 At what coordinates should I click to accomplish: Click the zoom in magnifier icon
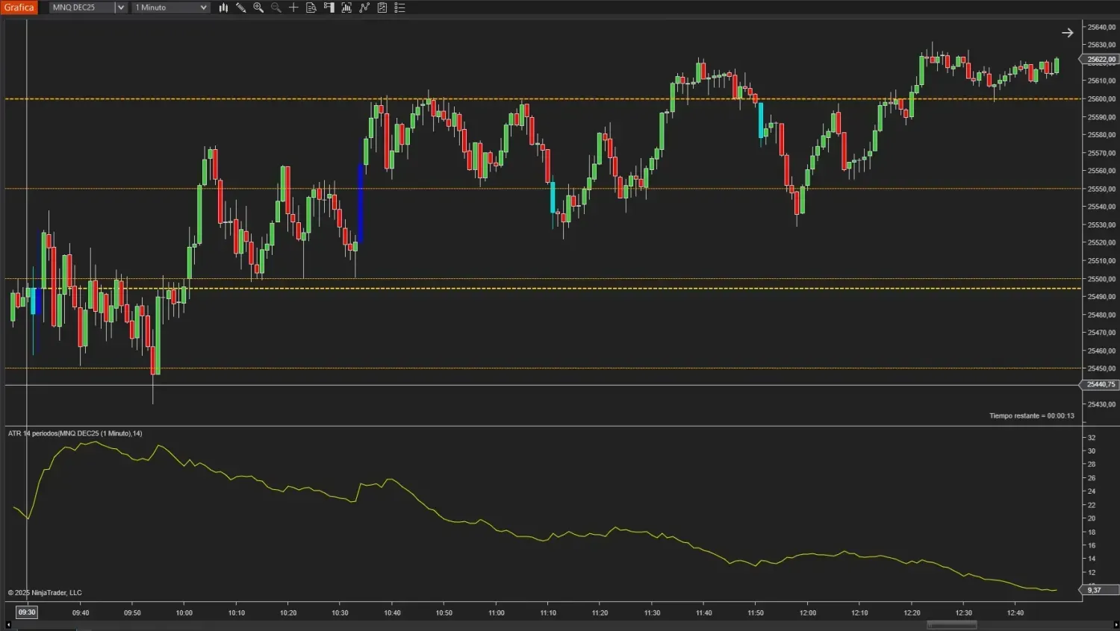pos(258,7)
